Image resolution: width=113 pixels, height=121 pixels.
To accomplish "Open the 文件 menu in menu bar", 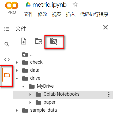I will tap(28, 14).
